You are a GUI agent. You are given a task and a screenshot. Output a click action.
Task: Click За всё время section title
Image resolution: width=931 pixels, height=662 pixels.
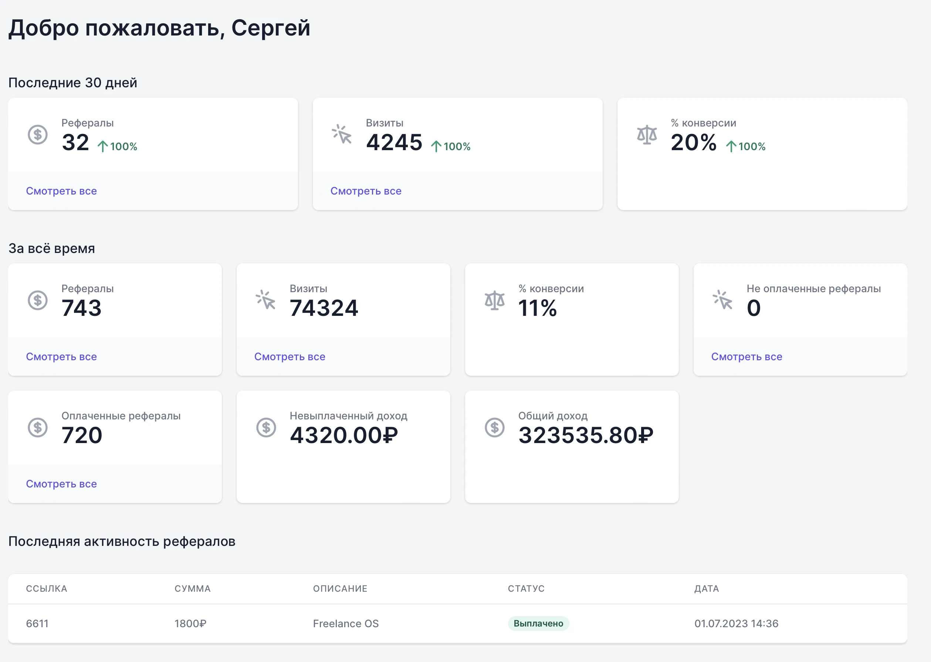(52, 248)
